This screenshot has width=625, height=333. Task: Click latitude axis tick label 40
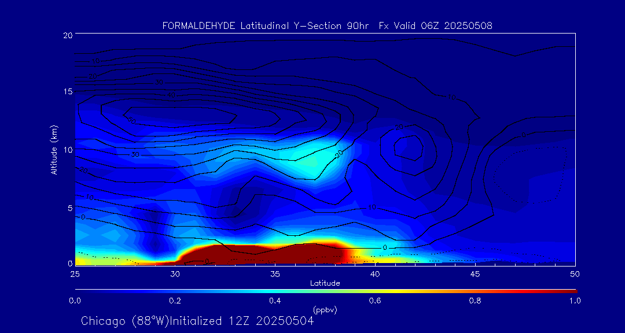click(375, 274)
